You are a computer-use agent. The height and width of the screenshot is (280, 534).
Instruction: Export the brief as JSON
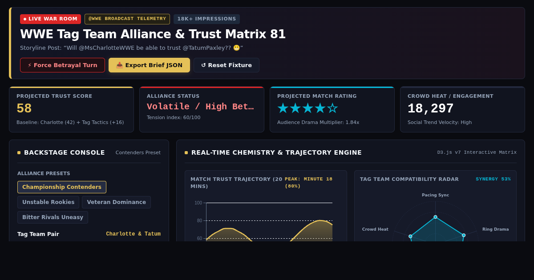point(149,65)
